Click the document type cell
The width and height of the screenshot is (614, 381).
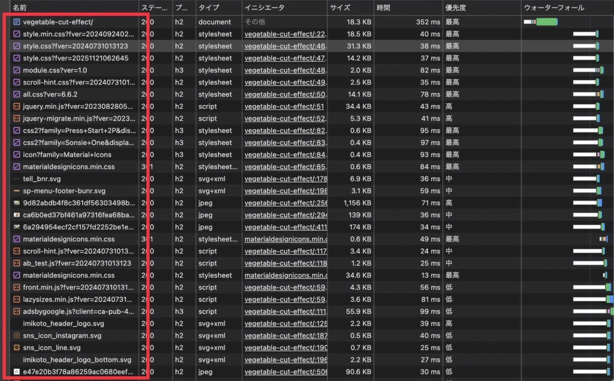coord(215,22)
